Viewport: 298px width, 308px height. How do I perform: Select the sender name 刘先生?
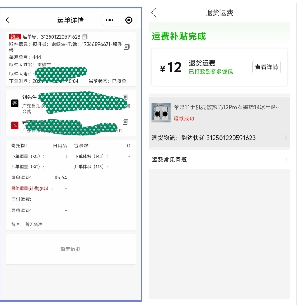coord(30,97)
